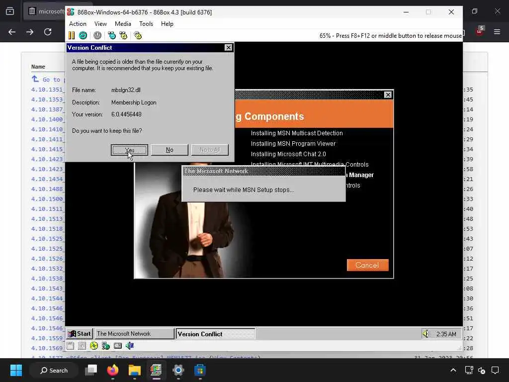The height and width of the screenshot is (382, 509).
Task: Open Task View on Windows taskbar
Action: coord(91,370)
